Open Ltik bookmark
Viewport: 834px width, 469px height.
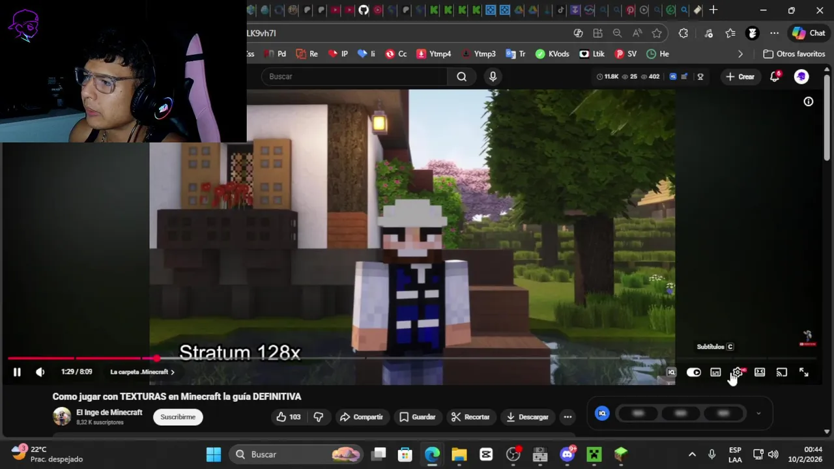coord(592,54)
